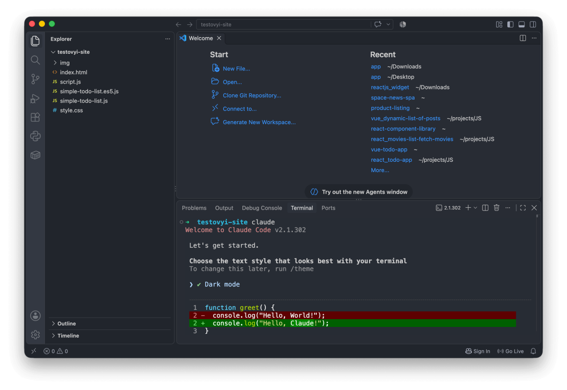The image size is (567, 390).
Task: Click Generate New Workspace link
Action: click(259, 122)
